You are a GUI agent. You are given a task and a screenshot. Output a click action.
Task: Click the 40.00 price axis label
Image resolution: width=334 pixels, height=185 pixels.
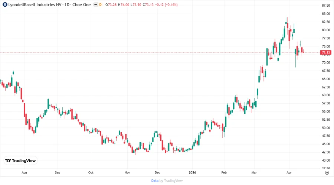[326, 160]
